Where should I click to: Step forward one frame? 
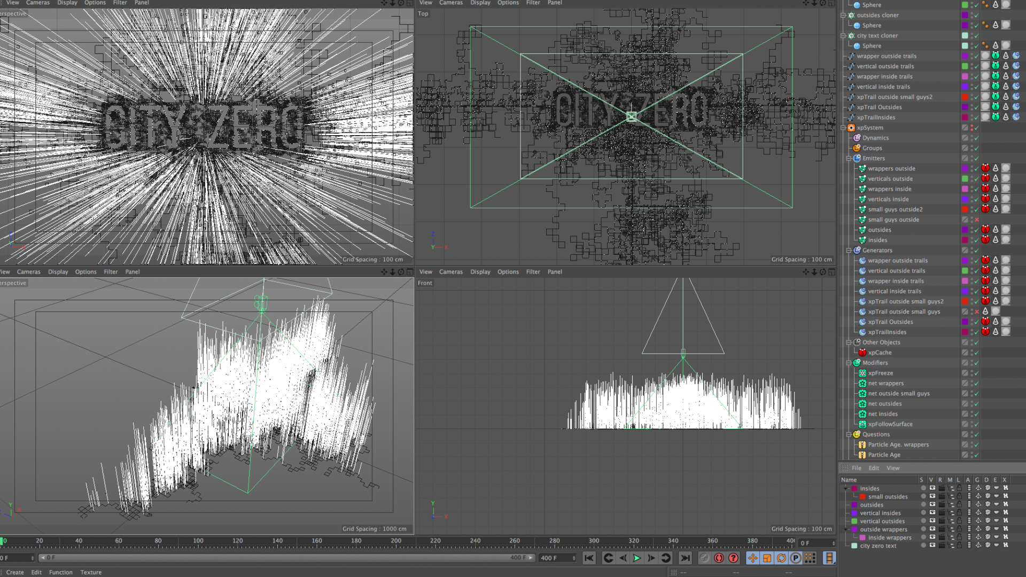click(651, 558)
